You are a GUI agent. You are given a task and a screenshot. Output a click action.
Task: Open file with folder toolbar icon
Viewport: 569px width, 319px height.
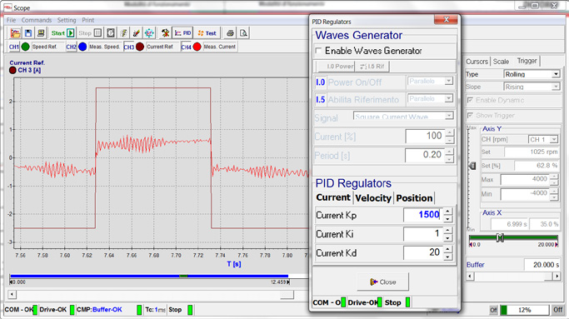pos(15,33)
